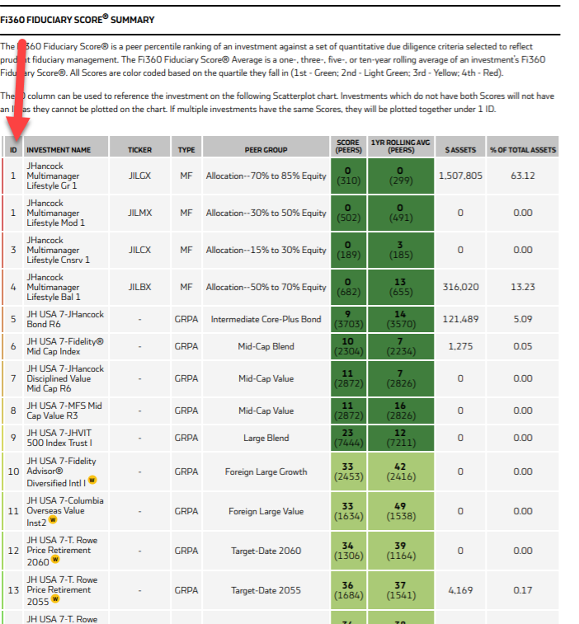This screenshot has height=624, width=579.
Task: Click the score cell 23 (7444)
Action: pos(348,438)
